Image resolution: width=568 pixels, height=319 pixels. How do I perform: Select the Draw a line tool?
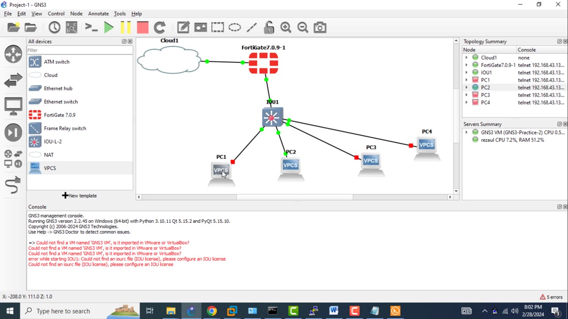[252, 27]
